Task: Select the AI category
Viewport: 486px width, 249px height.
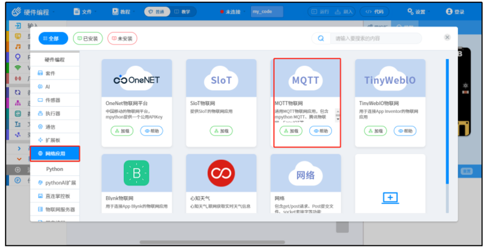Action: (x=55, y=87)
